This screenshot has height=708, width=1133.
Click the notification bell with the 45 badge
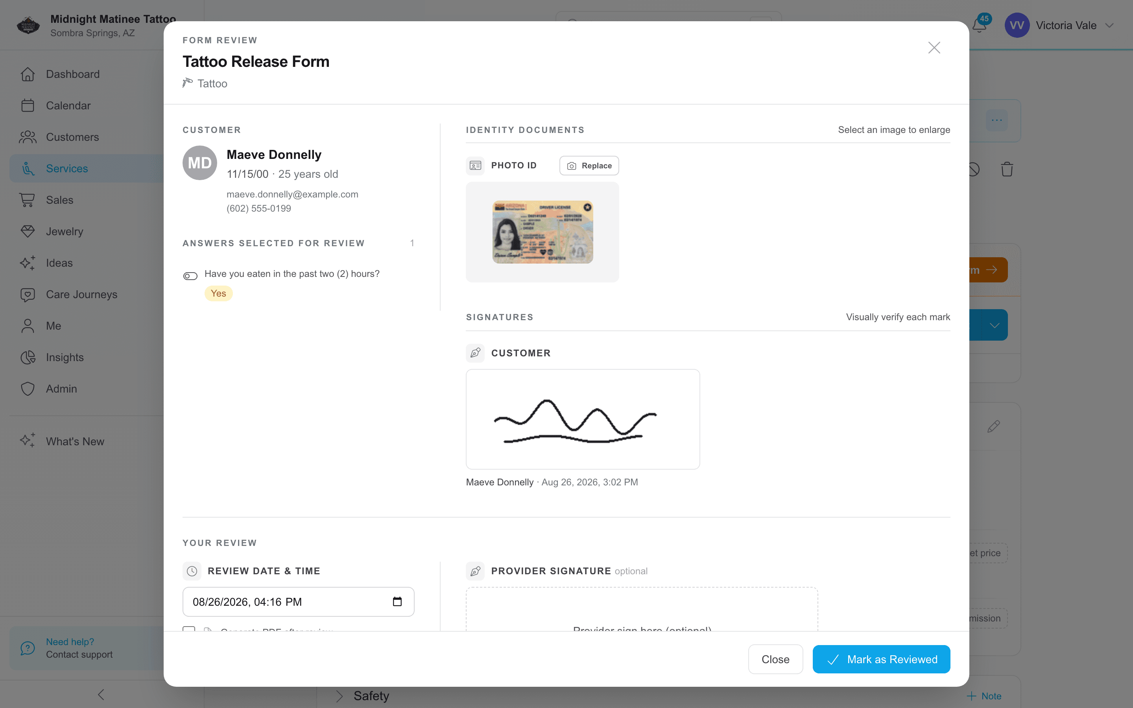click(979, 25)
